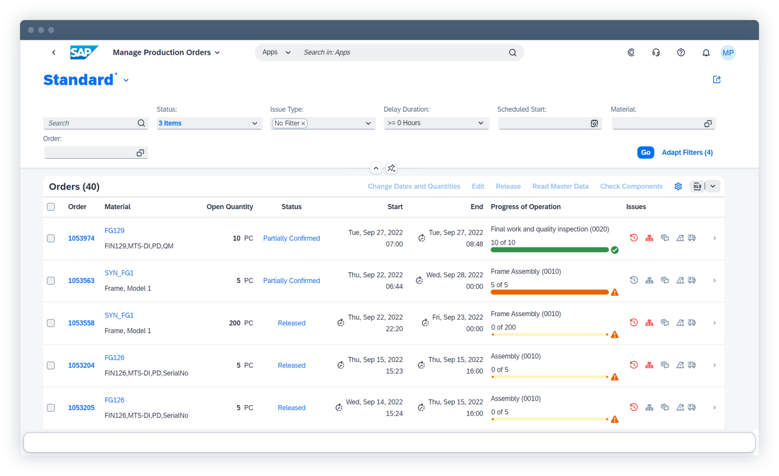Click the delay clock issue icon for order 1053974
This screenshot has height=476, width=779.
click(633, 238)
